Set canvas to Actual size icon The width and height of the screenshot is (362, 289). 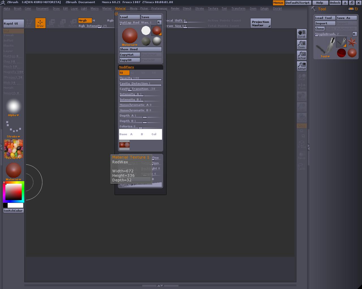point(301,55)
